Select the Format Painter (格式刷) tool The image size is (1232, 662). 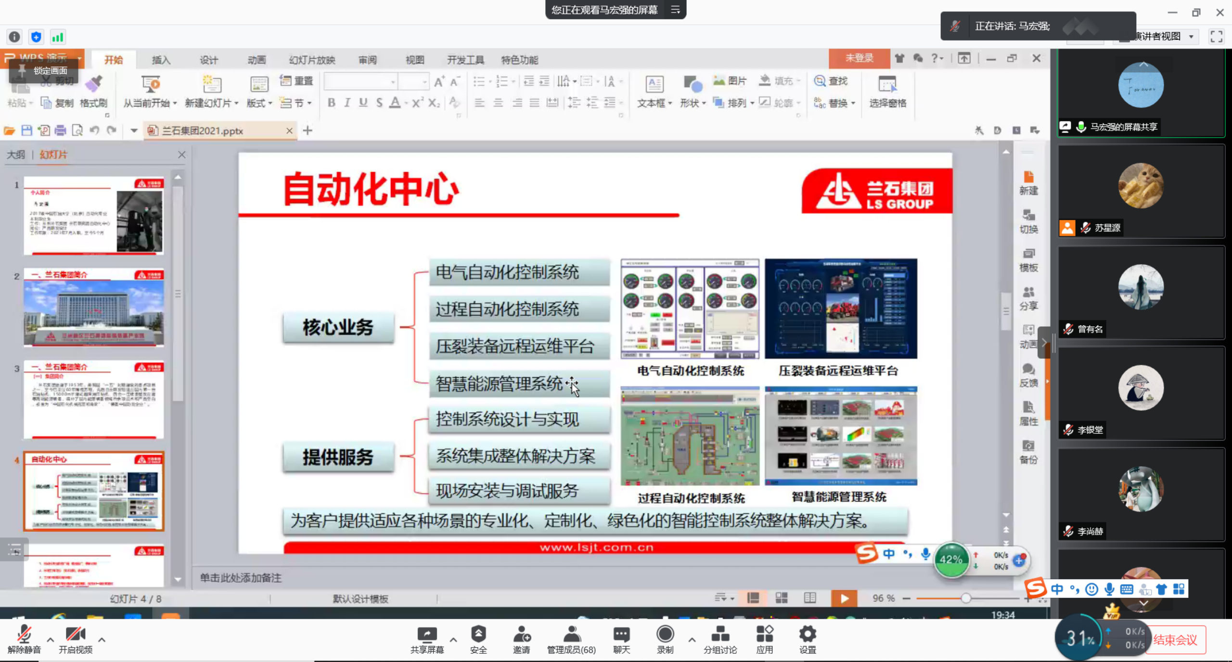(x=94, y=91)
